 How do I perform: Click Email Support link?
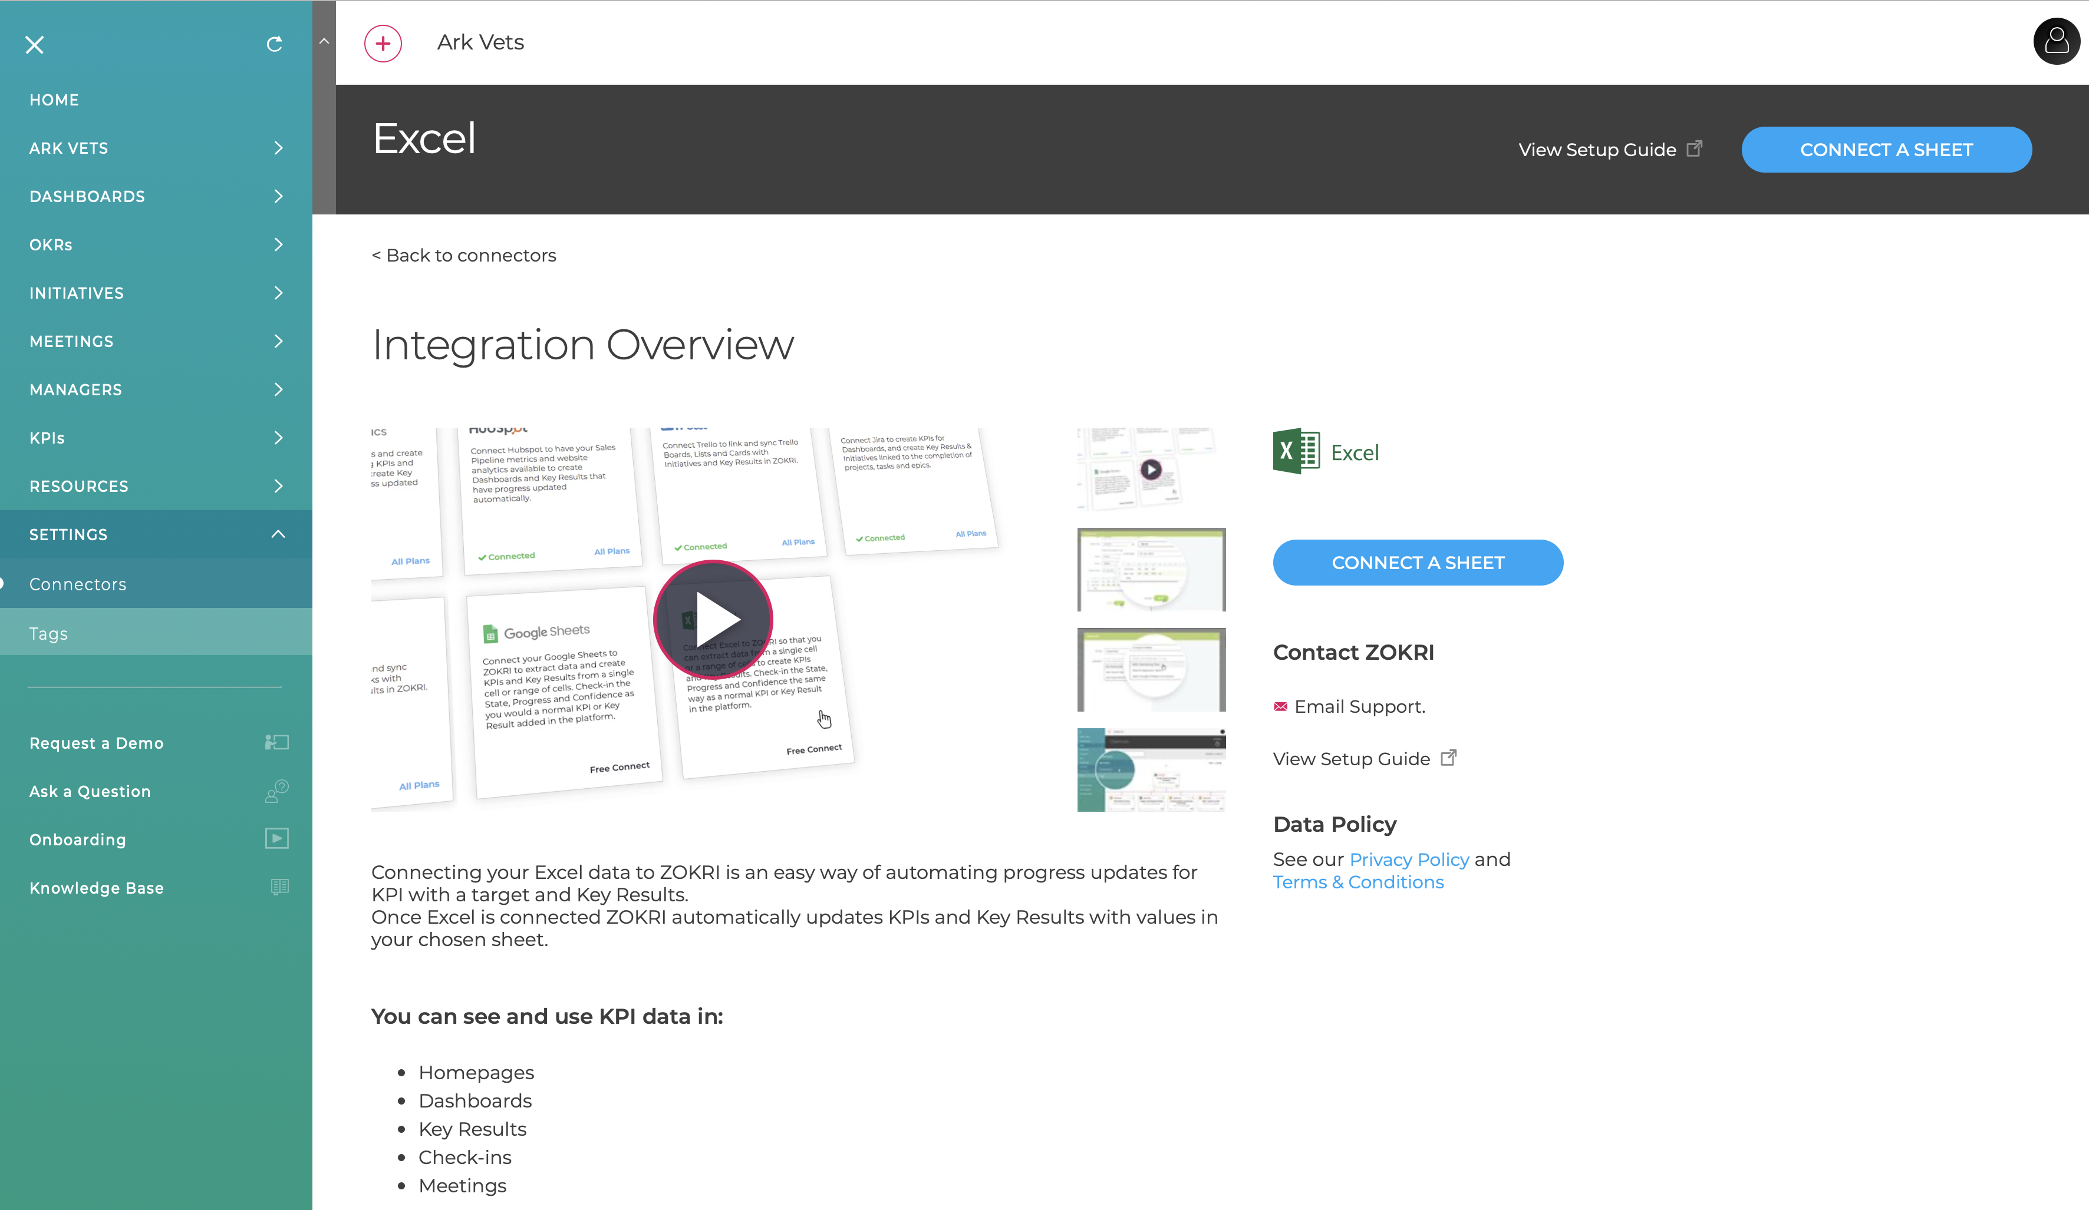pyautogui.click(x=1359, y=706)
